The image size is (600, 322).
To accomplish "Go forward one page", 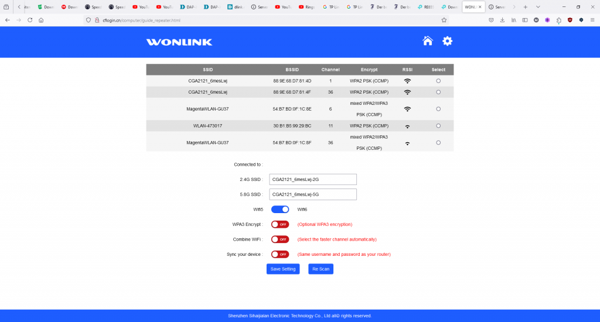I will click(x=19, y=20).
